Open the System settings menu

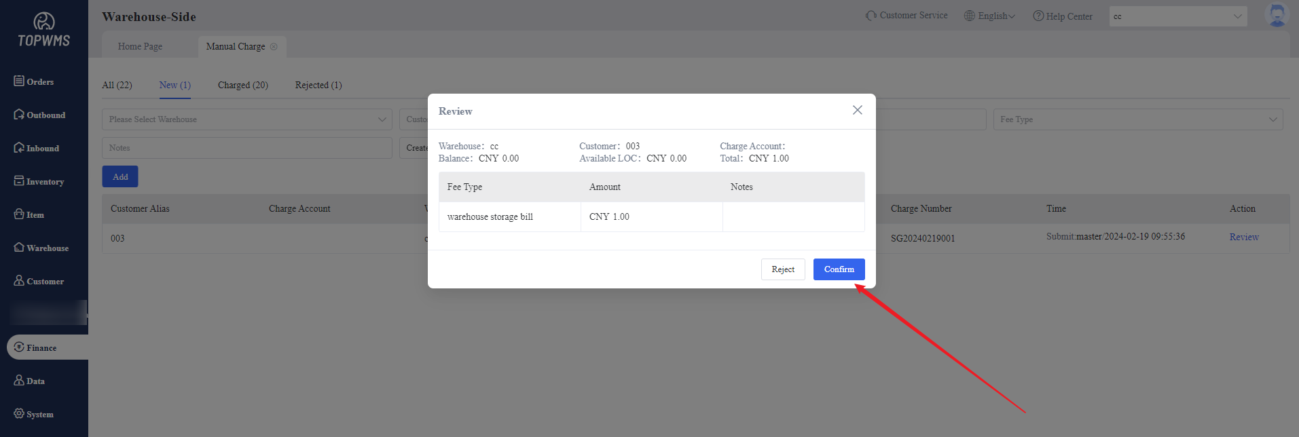[x=34, y=414]
